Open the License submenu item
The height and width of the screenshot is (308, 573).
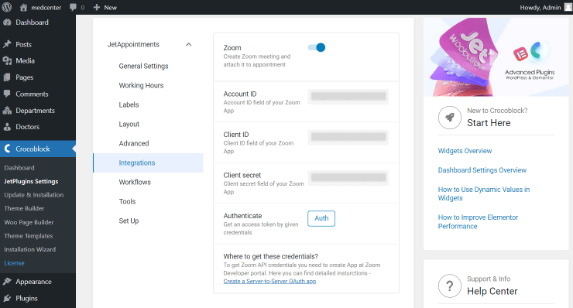[14, 263]
